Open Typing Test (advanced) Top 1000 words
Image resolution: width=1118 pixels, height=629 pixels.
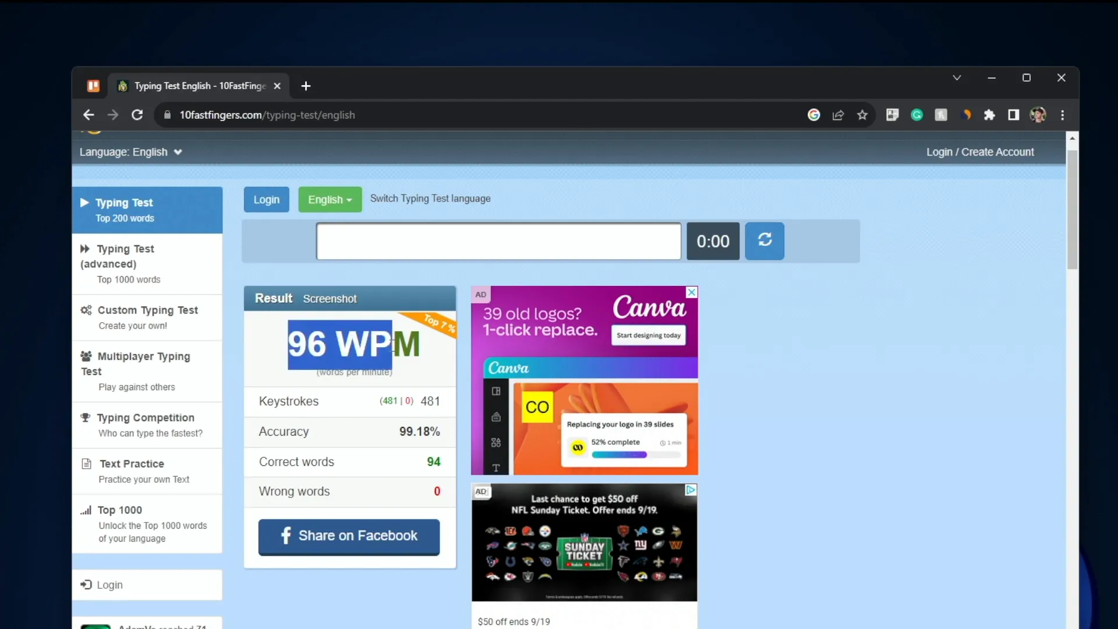147,264
